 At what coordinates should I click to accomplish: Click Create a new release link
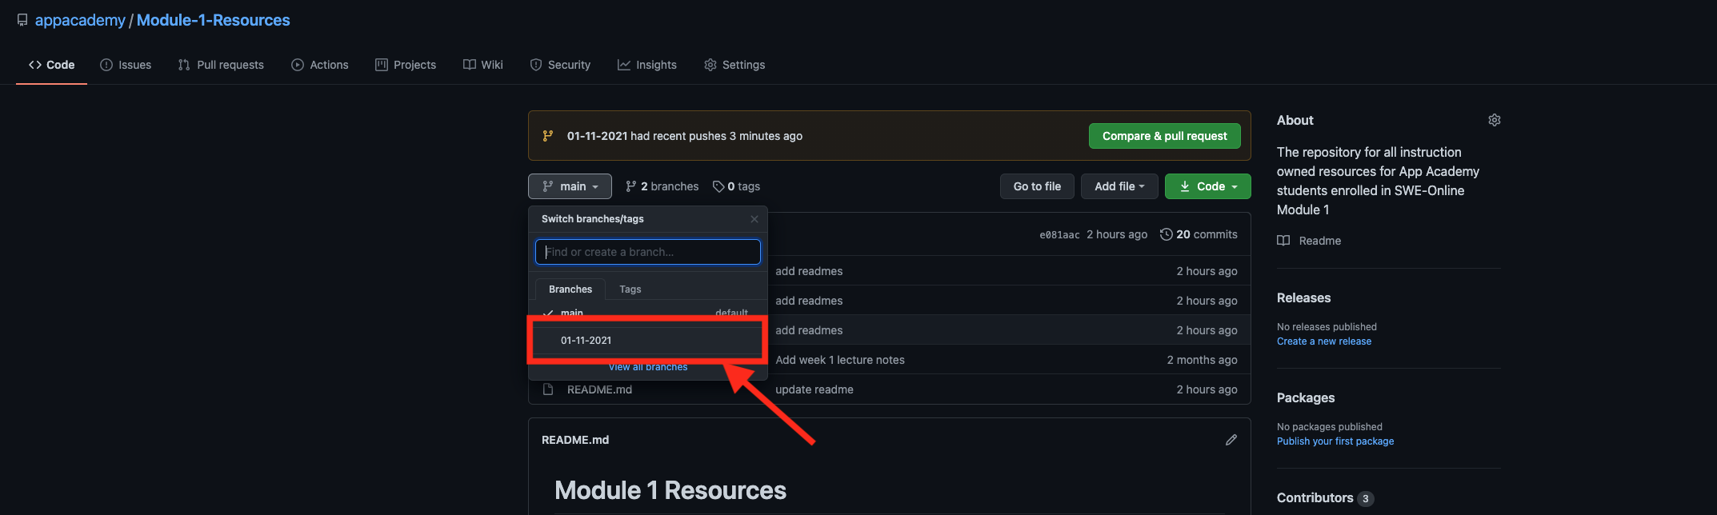pos(1324,341)
